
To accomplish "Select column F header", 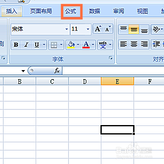I will 150,82.
